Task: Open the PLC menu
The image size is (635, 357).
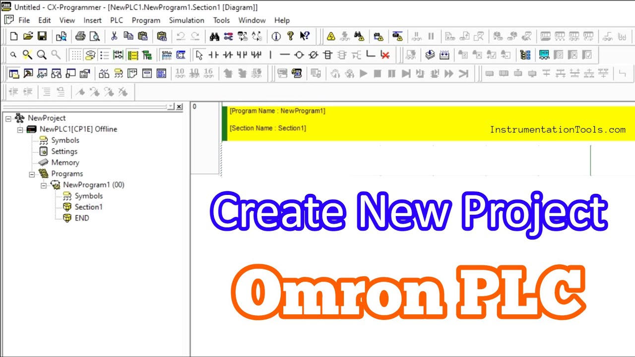Action: [x=117, y=20]
